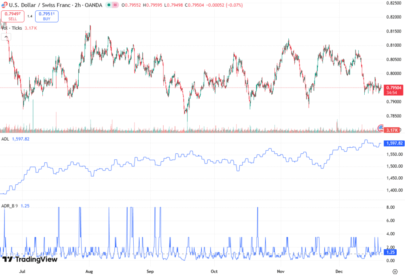Screen dimensions: 405x275
Task: Collapse the indicator legend with chevron arrow
Action: 6,37
